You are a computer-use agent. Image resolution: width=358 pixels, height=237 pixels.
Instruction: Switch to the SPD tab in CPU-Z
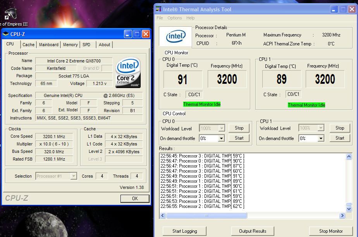(x=86, y=45)
